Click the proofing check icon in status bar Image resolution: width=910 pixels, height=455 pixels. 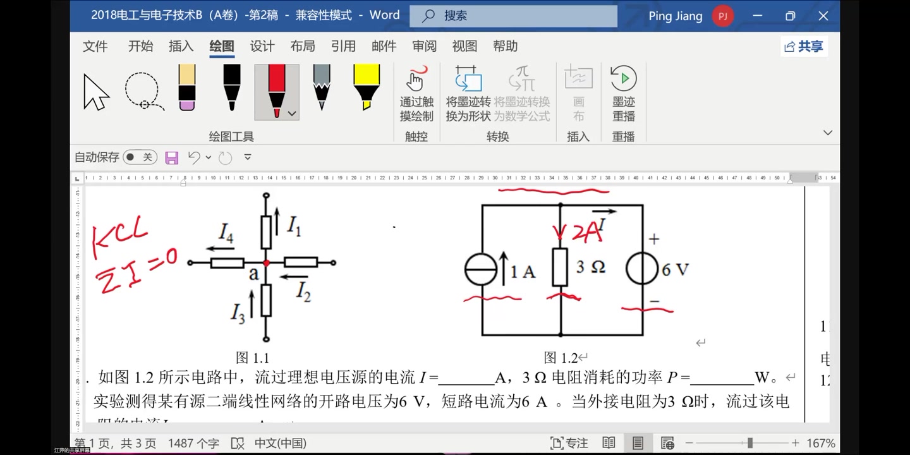pos(237,443)
